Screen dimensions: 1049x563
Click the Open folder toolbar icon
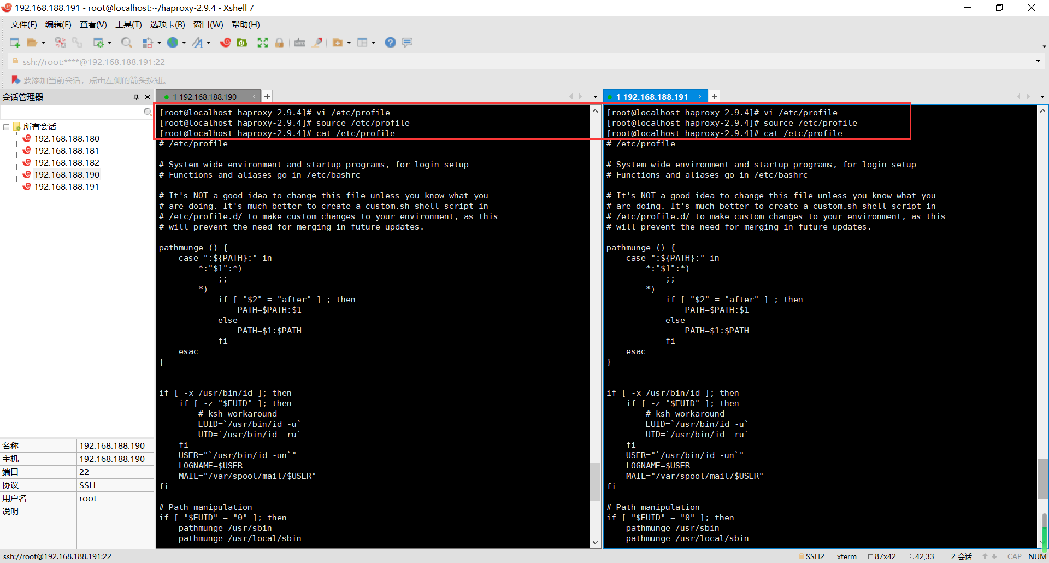[x=32, y=43]
